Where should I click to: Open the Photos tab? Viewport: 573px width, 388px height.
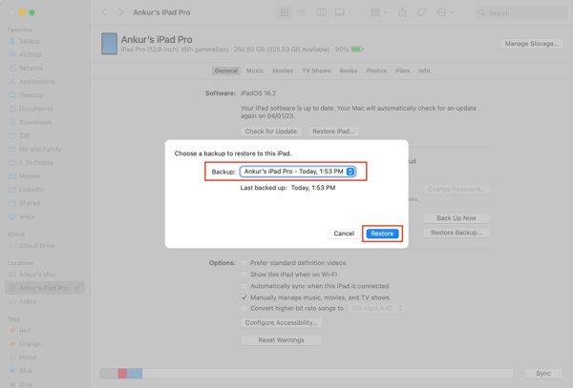click(376, 71)
